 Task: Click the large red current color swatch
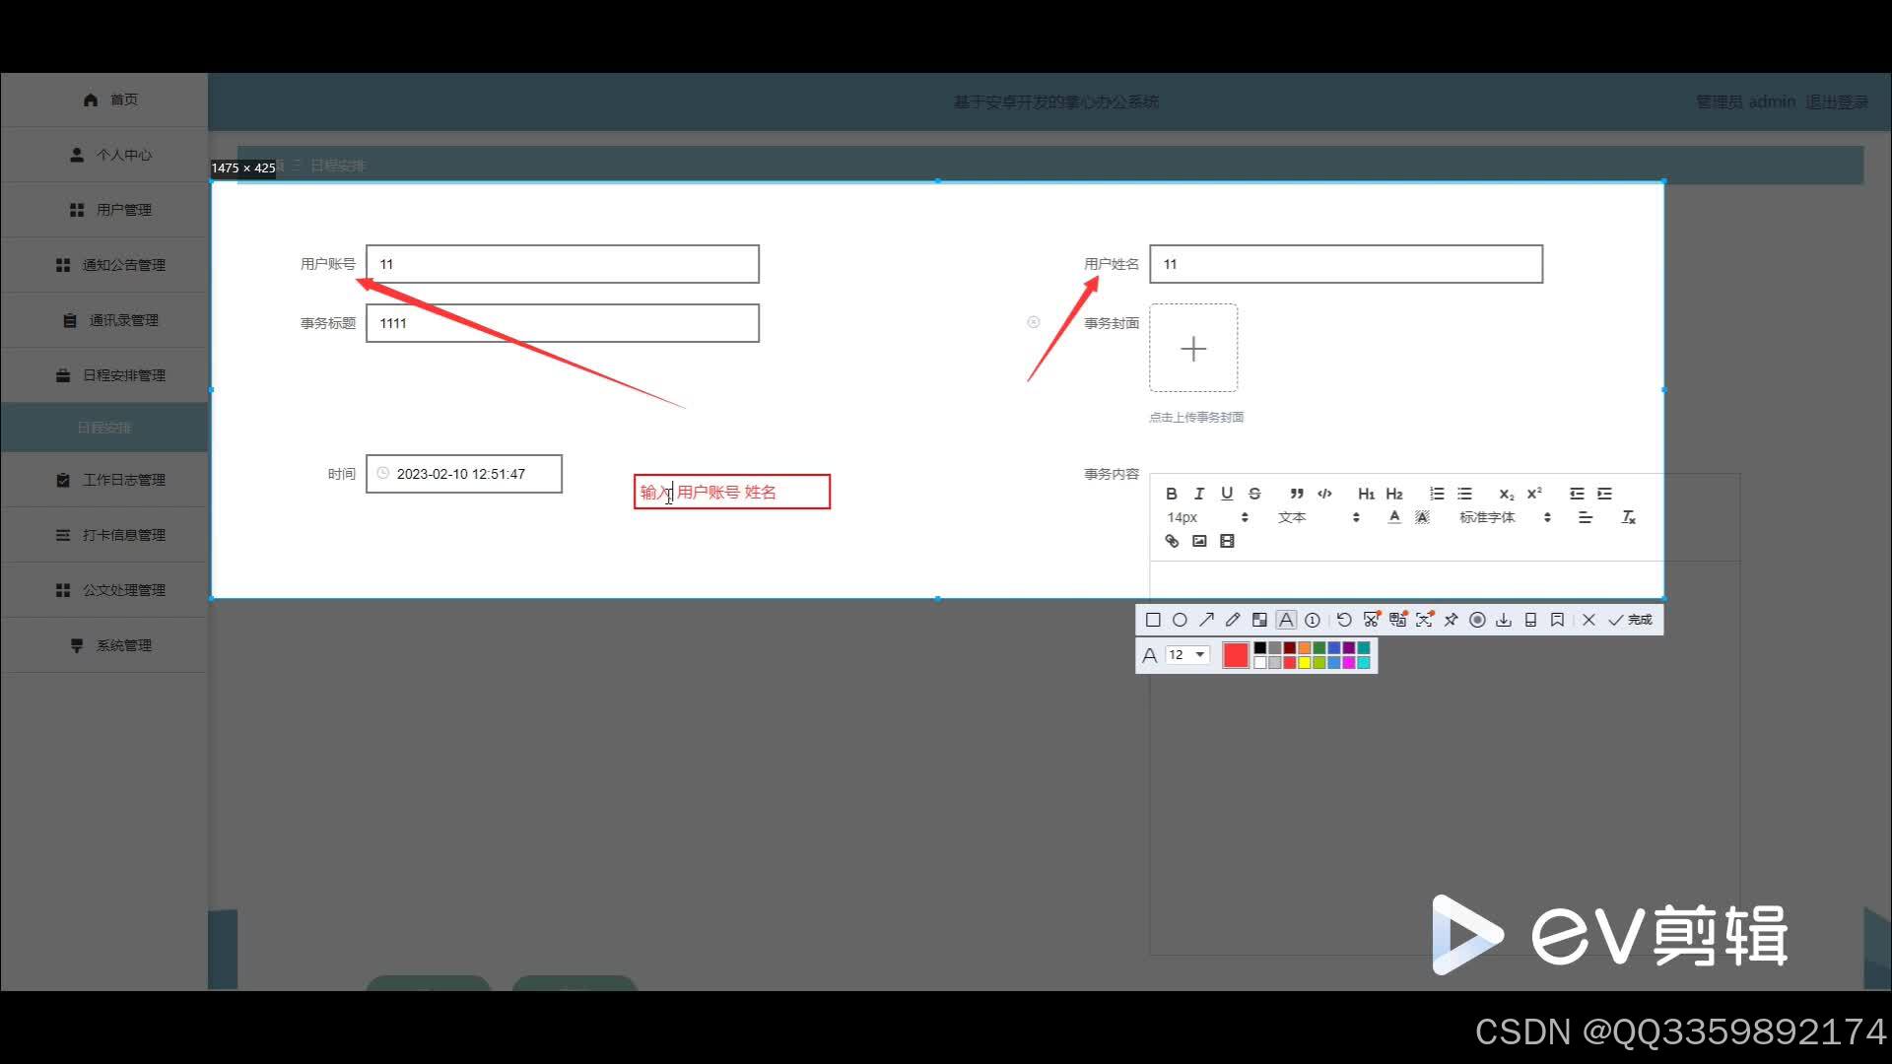click(1236, 655)
